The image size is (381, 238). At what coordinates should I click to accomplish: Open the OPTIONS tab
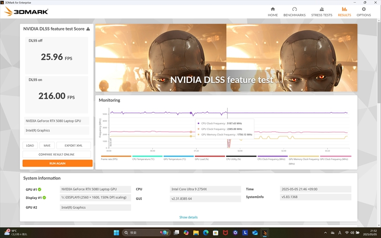[363, 11]
